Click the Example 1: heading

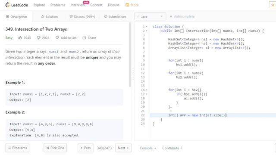tap(15, 82)
